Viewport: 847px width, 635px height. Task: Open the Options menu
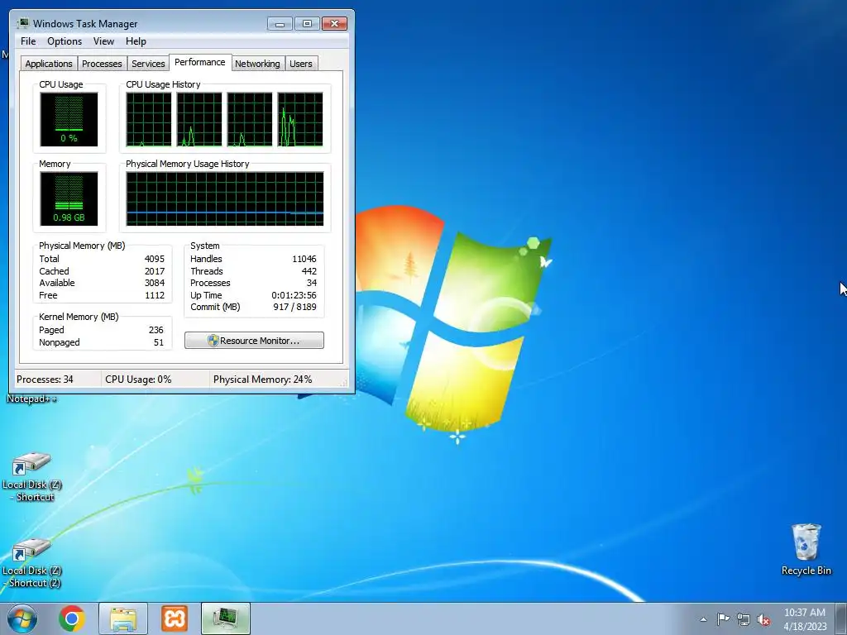pyautogui.click(x=65, y=41)
